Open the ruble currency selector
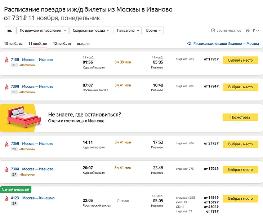Viewport: 263px width, 221px height. tap(256, 31)
